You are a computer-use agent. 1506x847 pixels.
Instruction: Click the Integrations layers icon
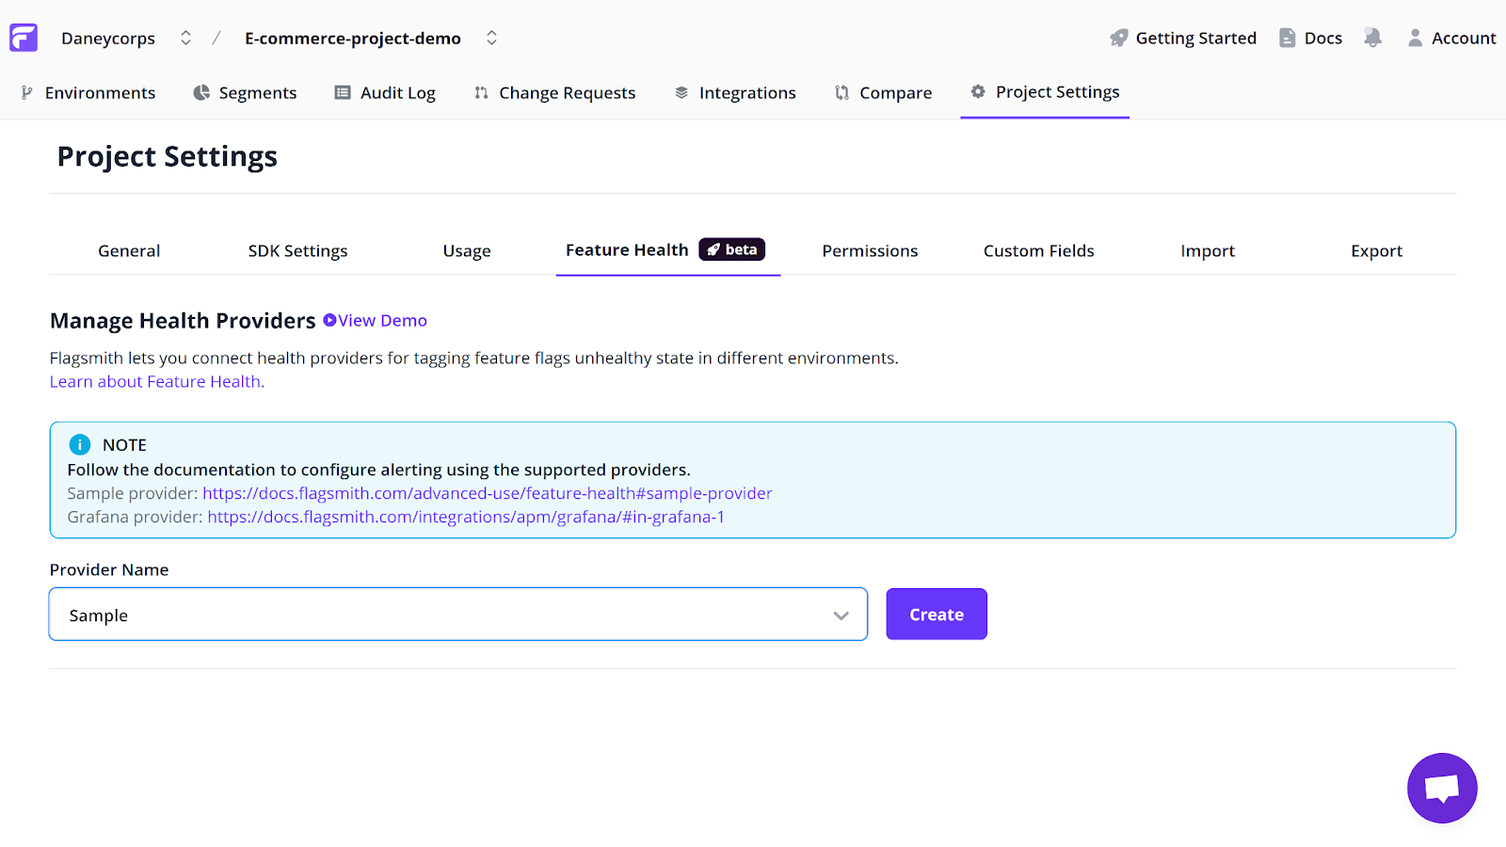click(681, 92)
